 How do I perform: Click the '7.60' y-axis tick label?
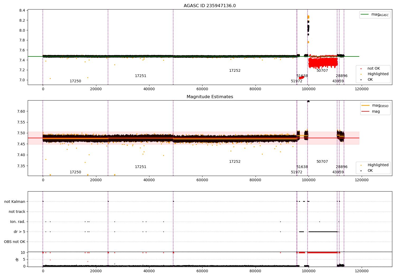(21, 111)
